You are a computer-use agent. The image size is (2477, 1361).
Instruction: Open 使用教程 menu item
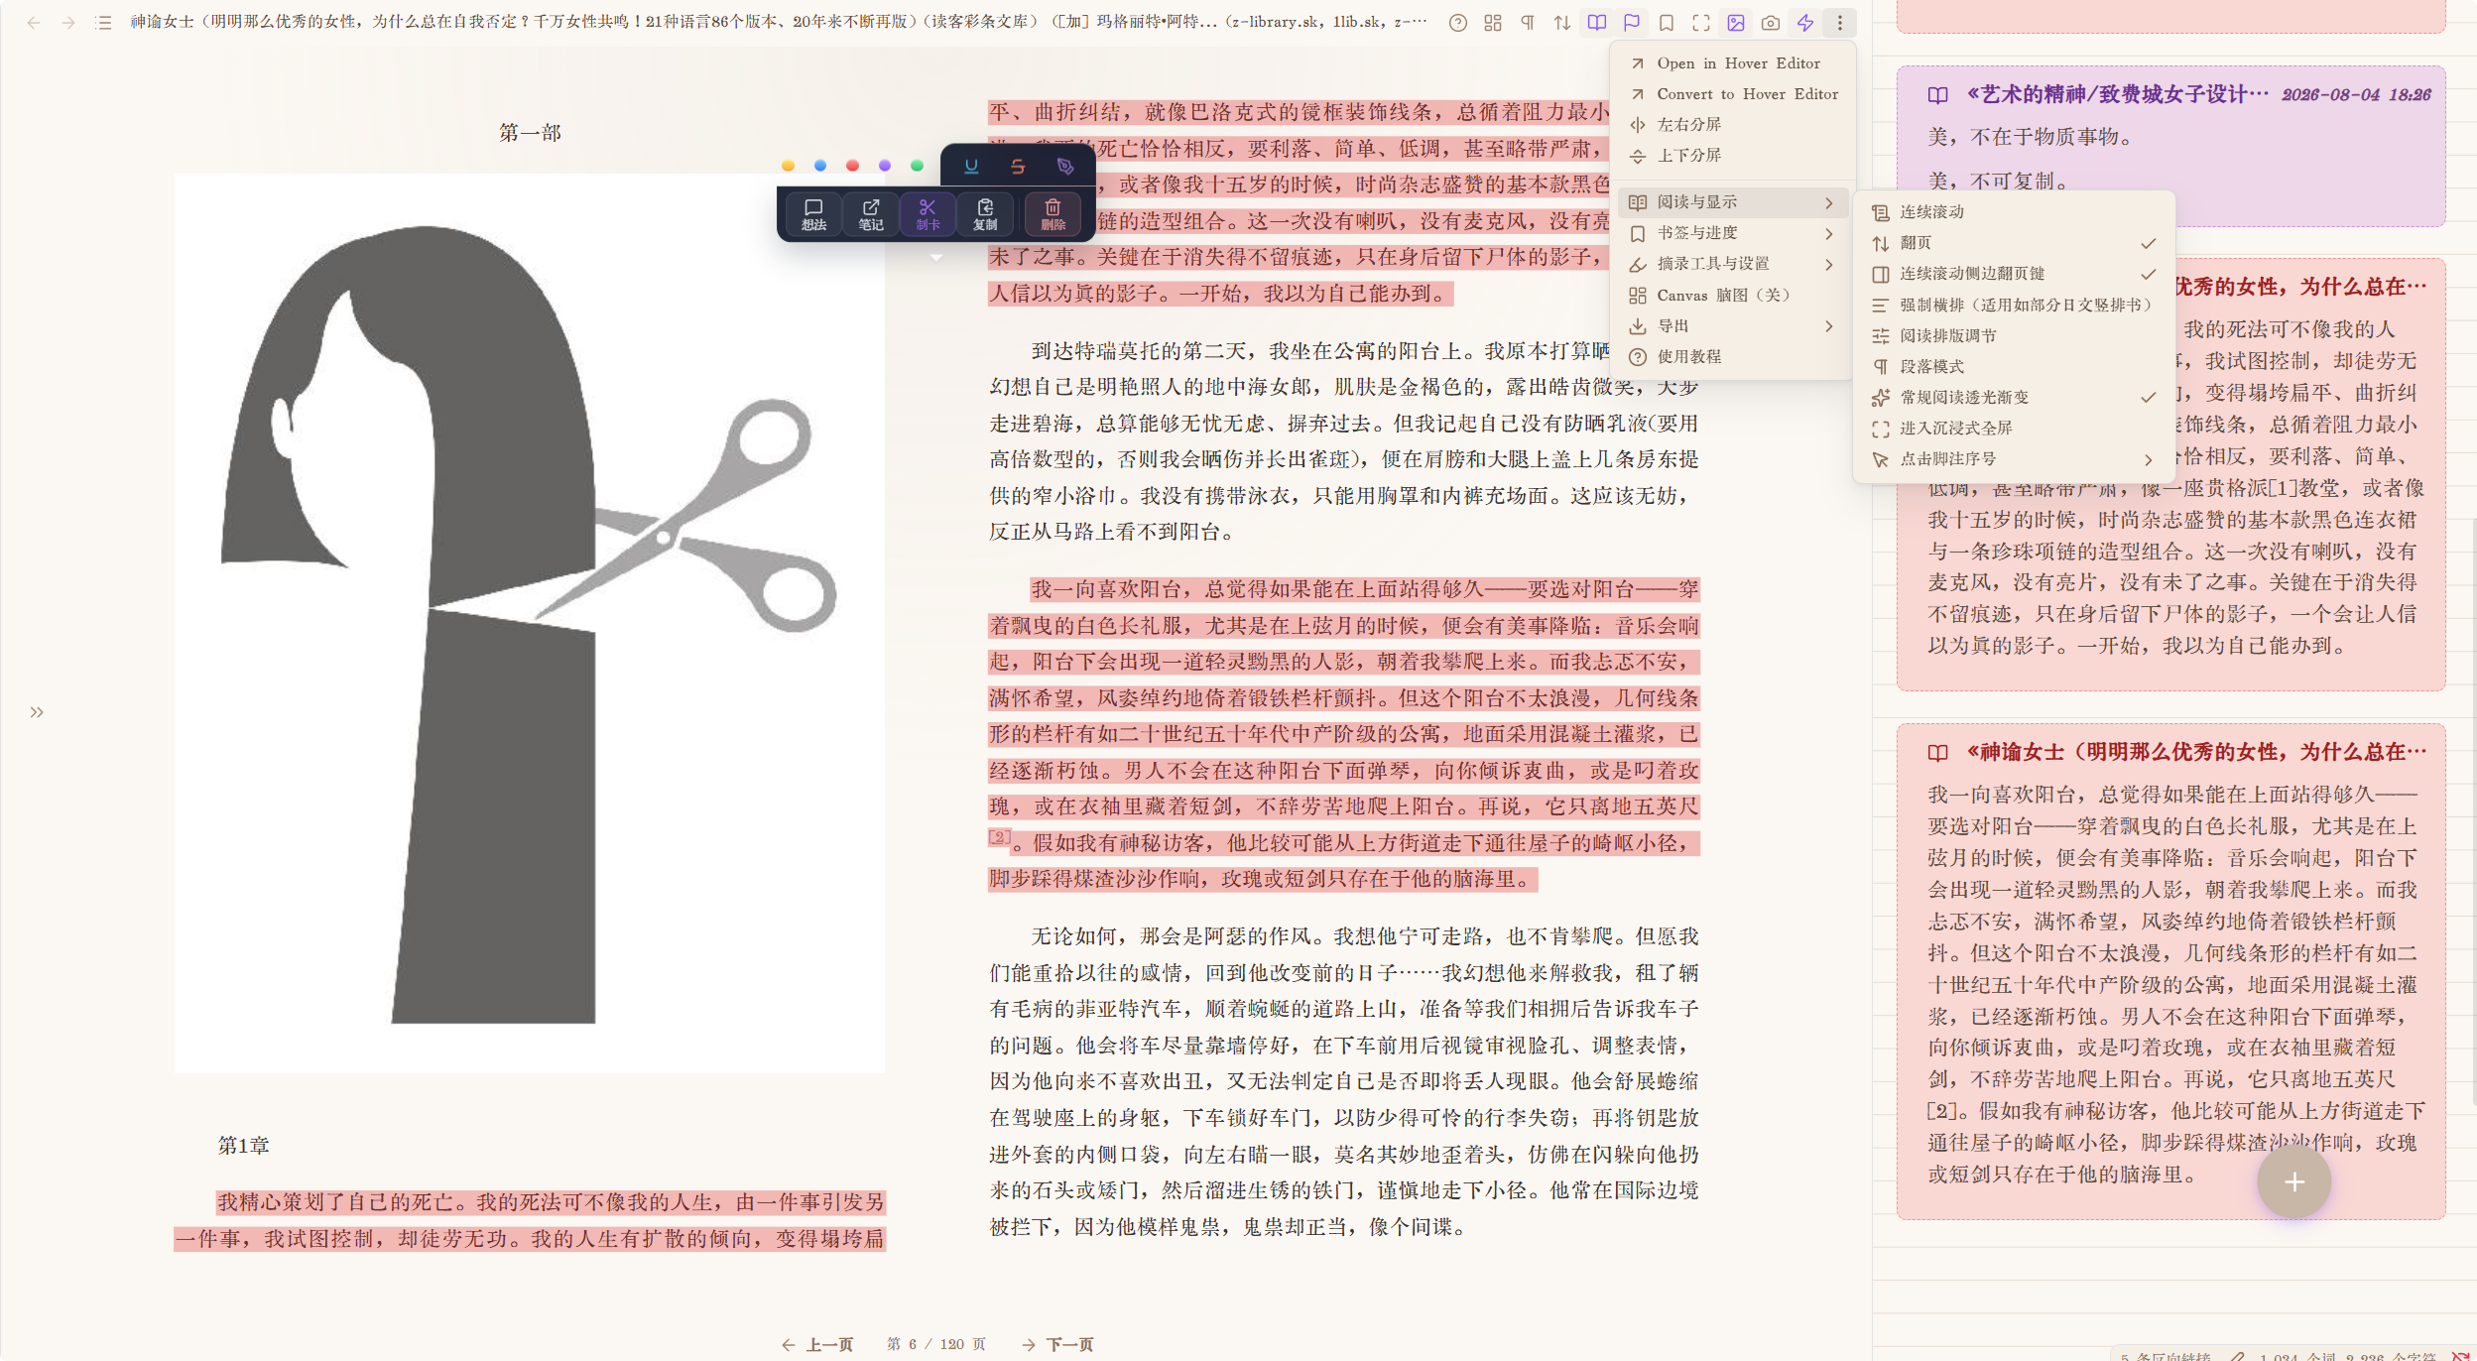pos(1732,357)
